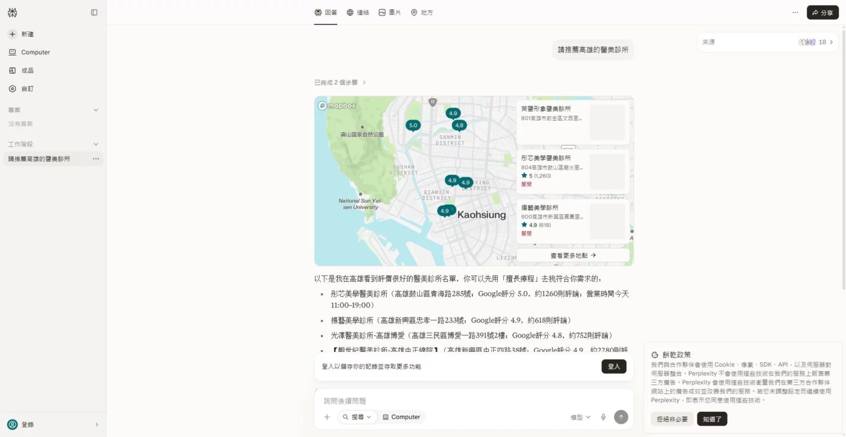Click the 4.8 rating map pin
The image size is (846, 437).
[459, 126]
